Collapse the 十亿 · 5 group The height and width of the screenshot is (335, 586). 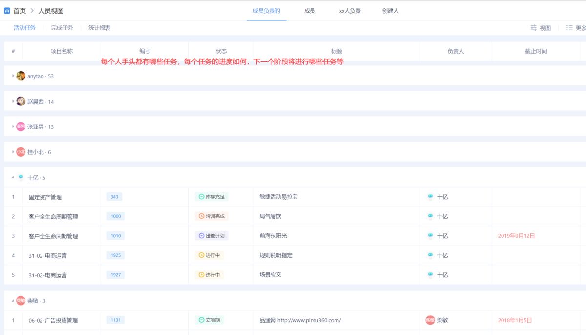pyautogui.click(x=13, y=178)
